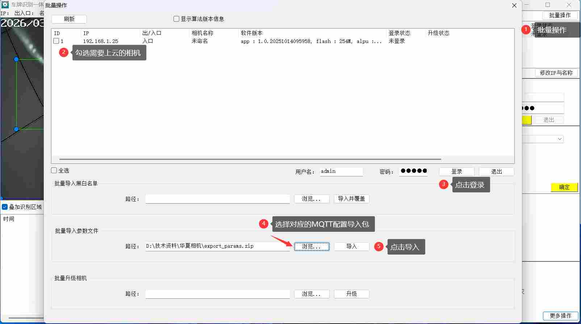The image size is (581, 324).
Task: Click the 登录 button
Action: click(457, 171)
